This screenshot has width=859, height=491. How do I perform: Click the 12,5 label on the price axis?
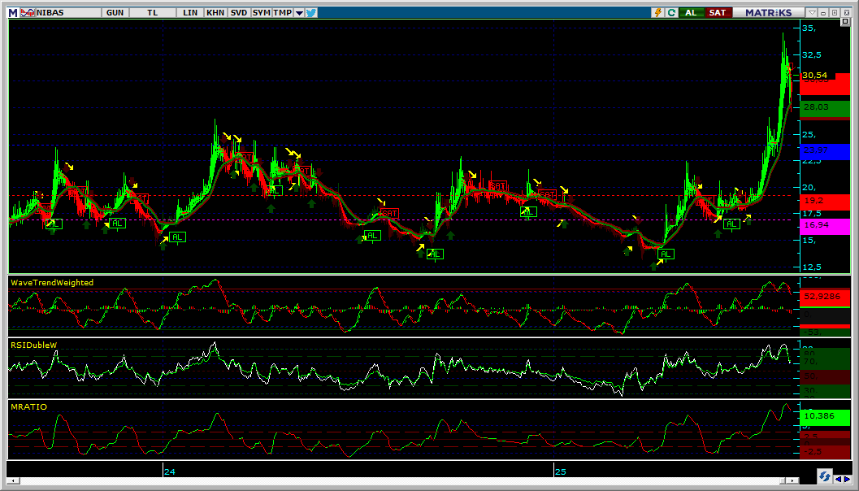click(x=812, y=267)
